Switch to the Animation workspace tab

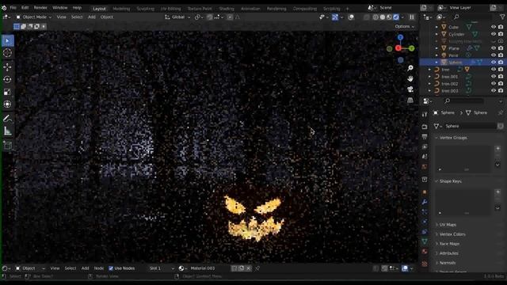250,9
